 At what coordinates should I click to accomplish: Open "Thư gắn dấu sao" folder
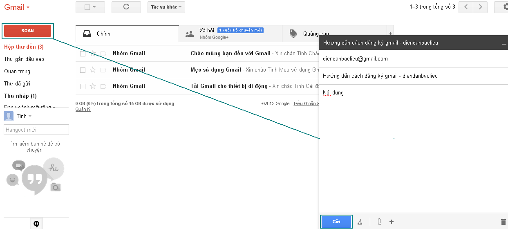tap(24, 59)
